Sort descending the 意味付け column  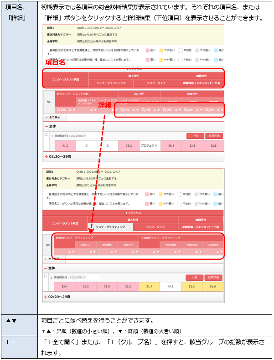point(137,252)
